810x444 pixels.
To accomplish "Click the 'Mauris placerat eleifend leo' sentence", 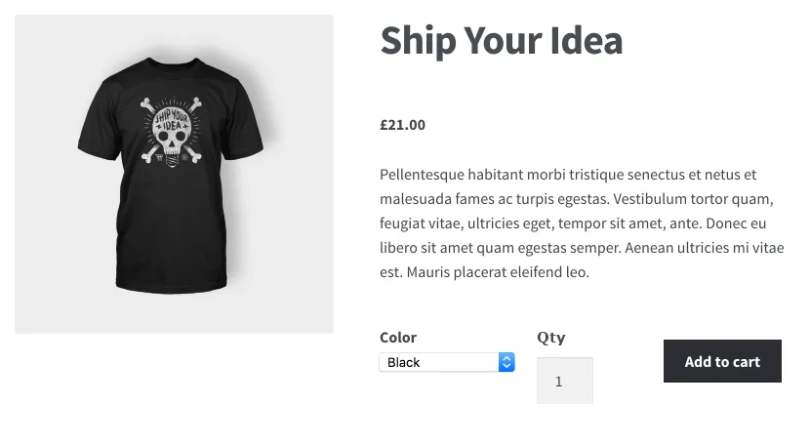I will 498,272.
